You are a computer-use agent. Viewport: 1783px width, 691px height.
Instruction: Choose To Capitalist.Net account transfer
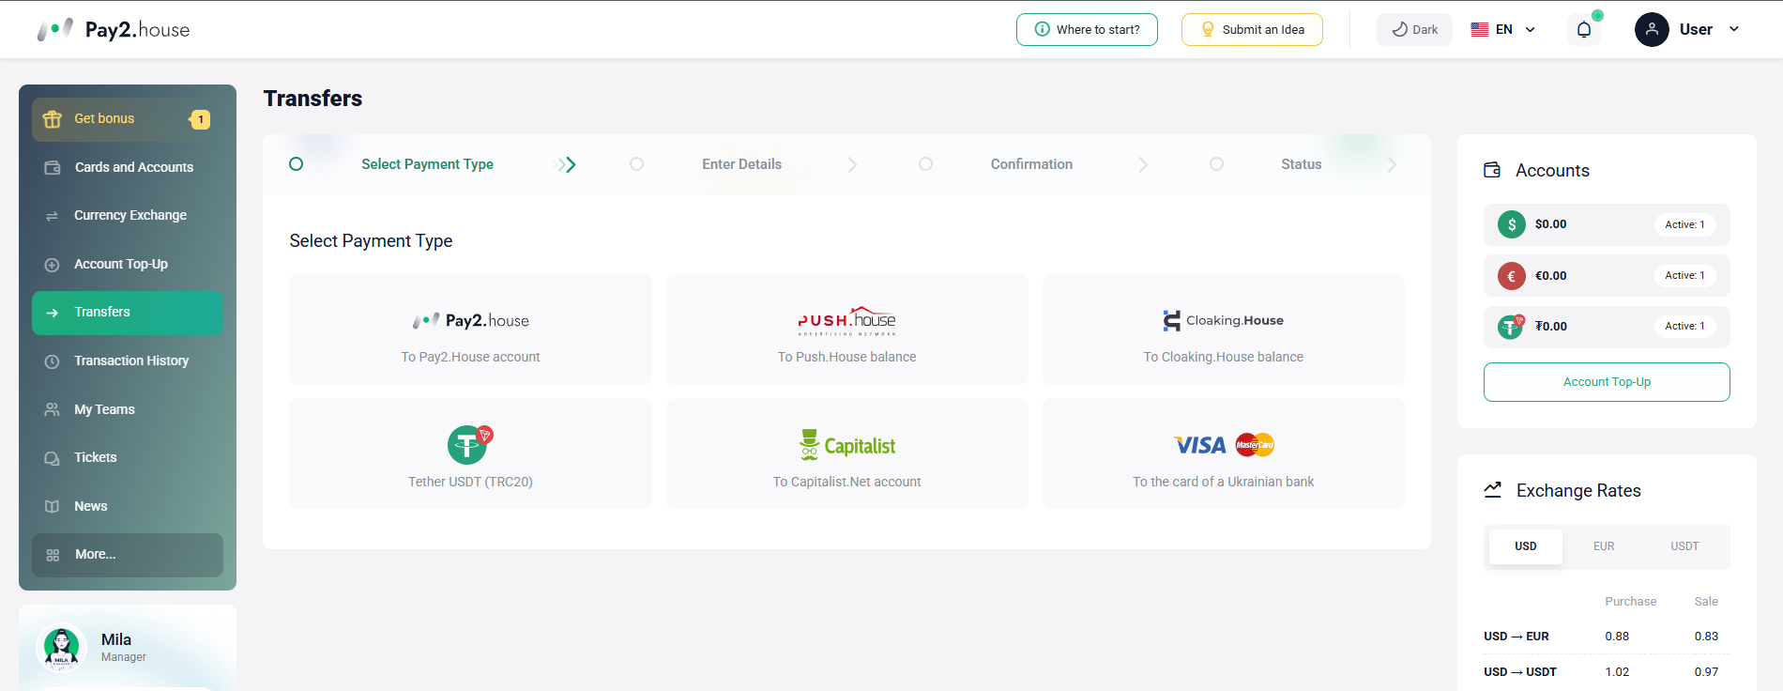(847, 453)
